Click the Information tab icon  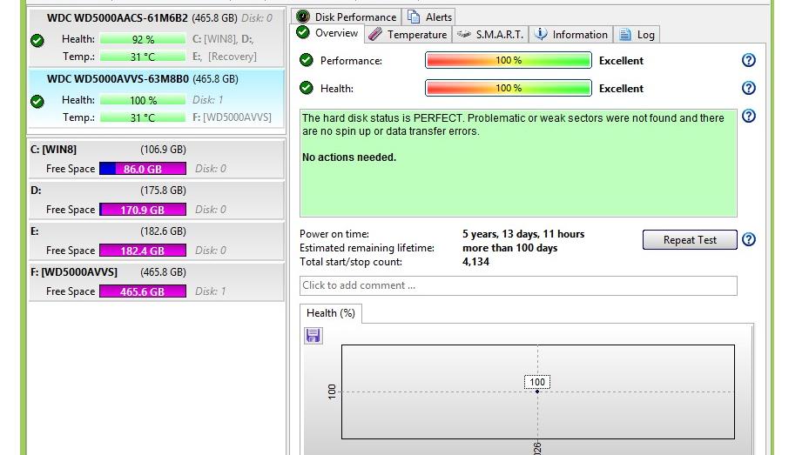(x=540, y=34)
